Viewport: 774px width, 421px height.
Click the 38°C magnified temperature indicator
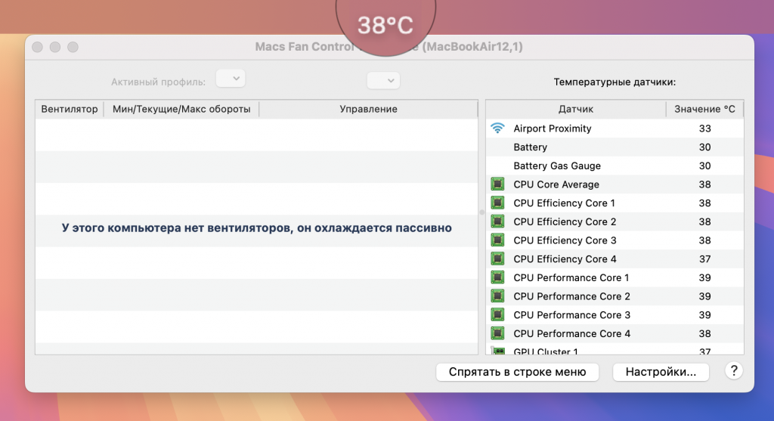(385, 25)
